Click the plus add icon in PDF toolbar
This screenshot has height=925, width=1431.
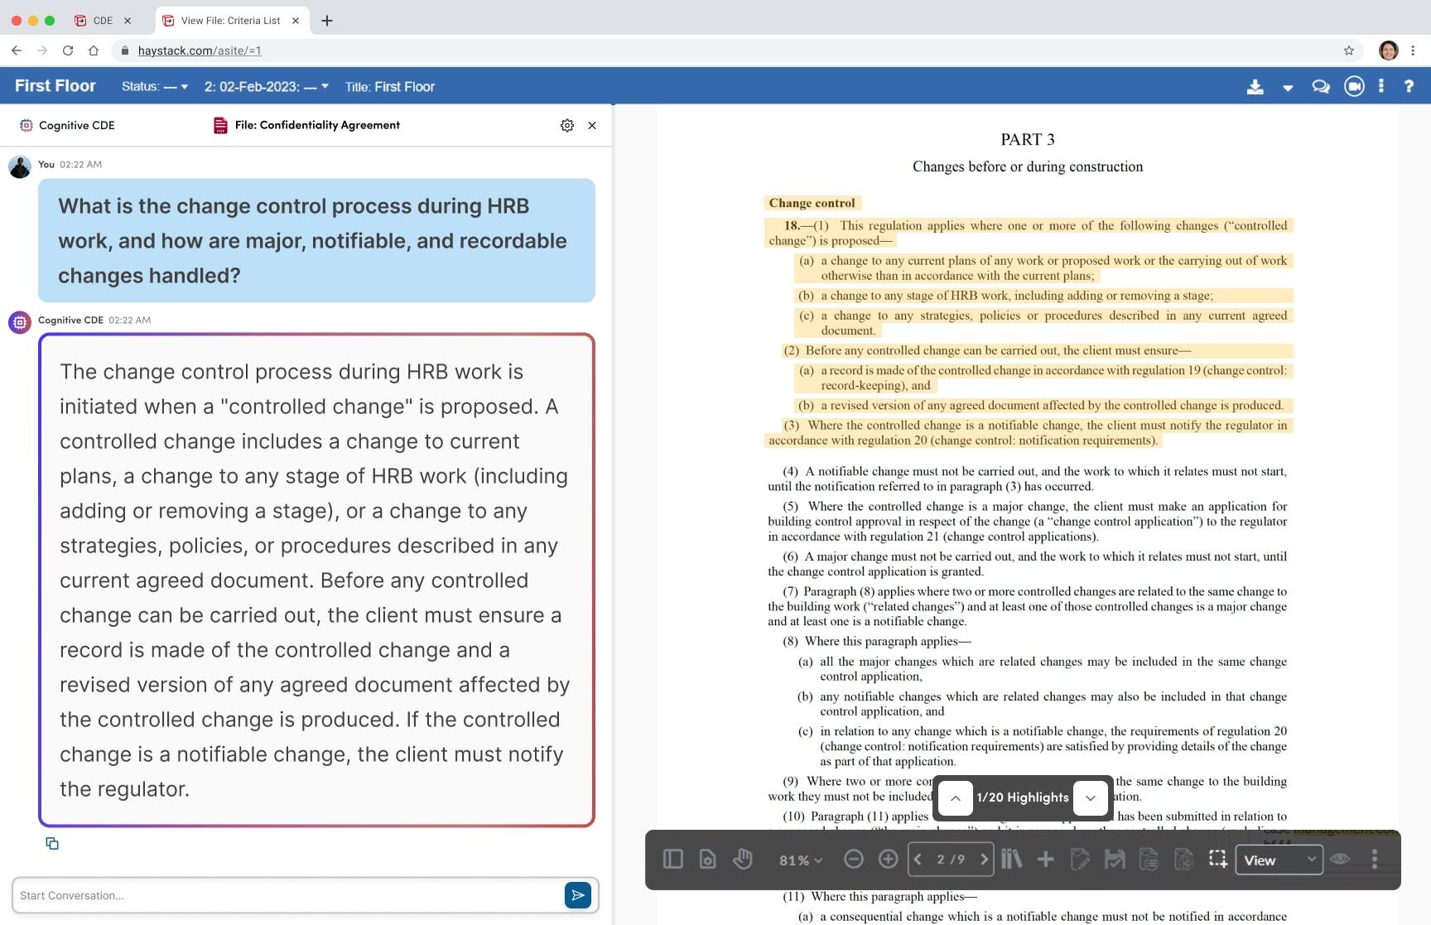click(x=1046, y=860)
